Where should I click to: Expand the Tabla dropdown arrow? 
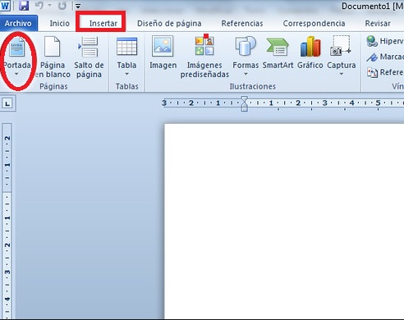[126, 74]
